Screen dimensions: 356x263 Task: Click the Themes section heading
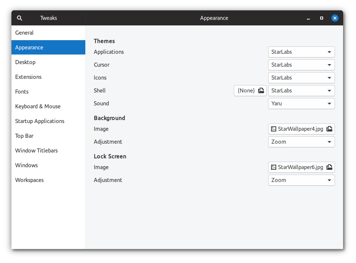point(104,41)
